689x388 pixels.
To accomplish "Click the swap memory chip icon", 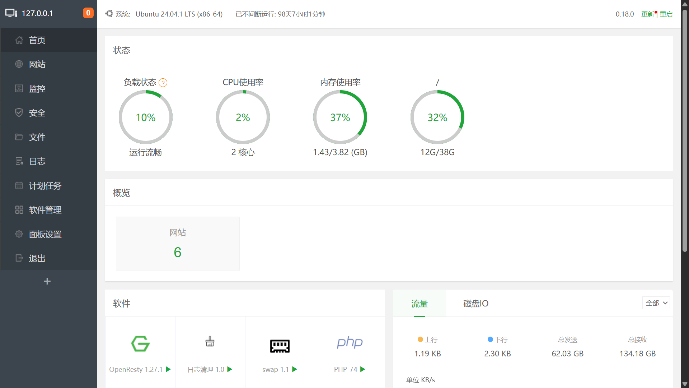I will (280, 346).
